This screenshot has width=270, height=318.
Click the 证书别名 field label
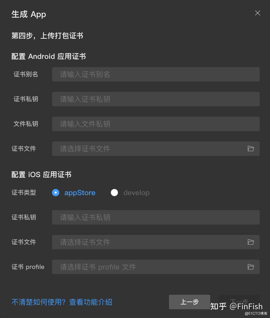coord(26,74)
